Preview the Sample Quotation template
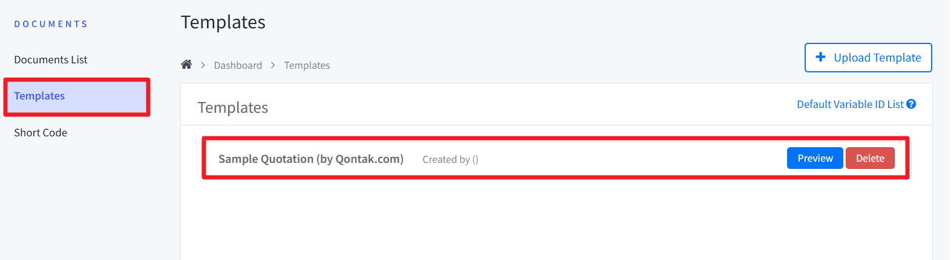Image resolution: width=951 pixels, height=260 pixels. [815, 158]
